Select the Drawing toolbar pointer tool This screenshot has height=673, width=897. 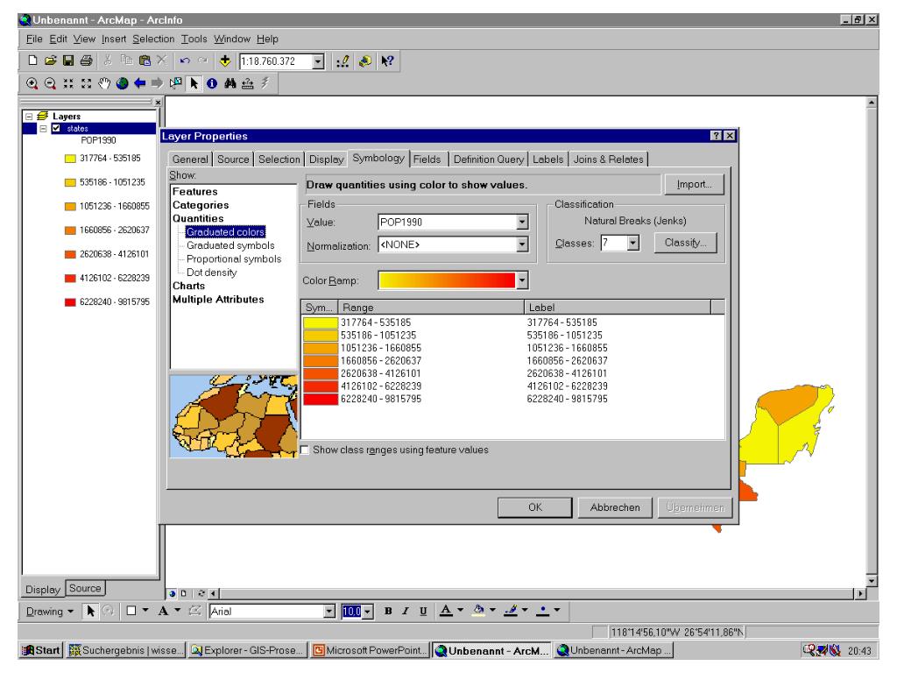coord(90,611)
